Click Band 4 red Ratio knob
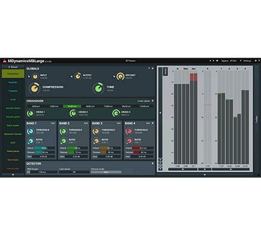Screen dimensions: 261x236 (129, 141)
